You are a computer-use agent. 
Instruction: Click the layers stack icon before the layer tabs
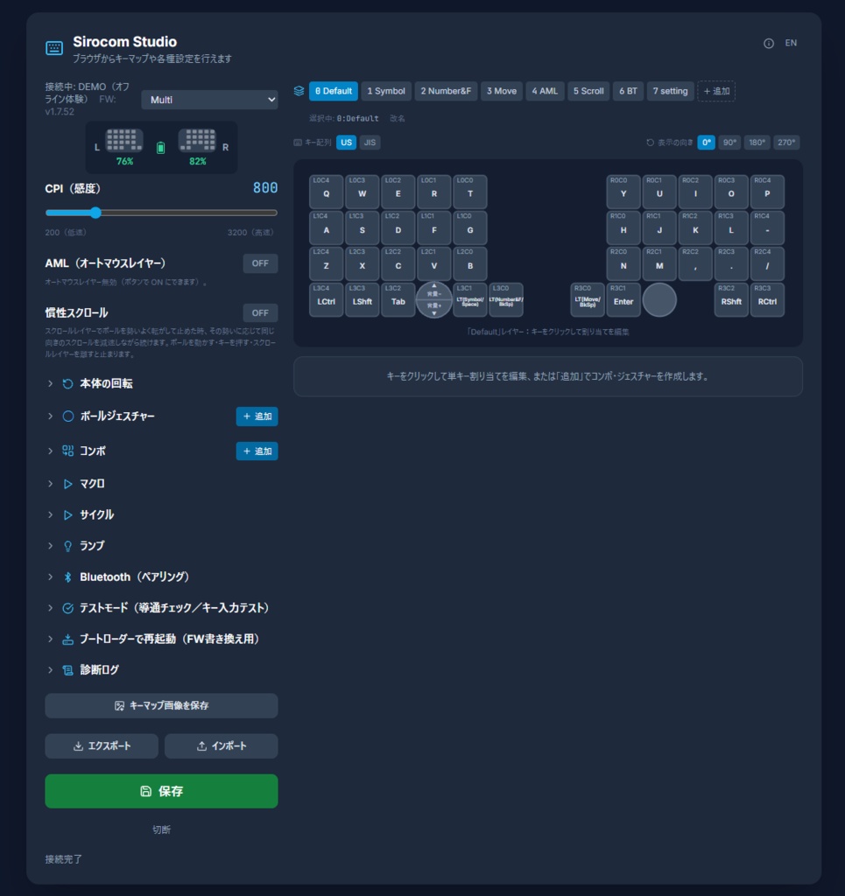(x=299, y=91)
